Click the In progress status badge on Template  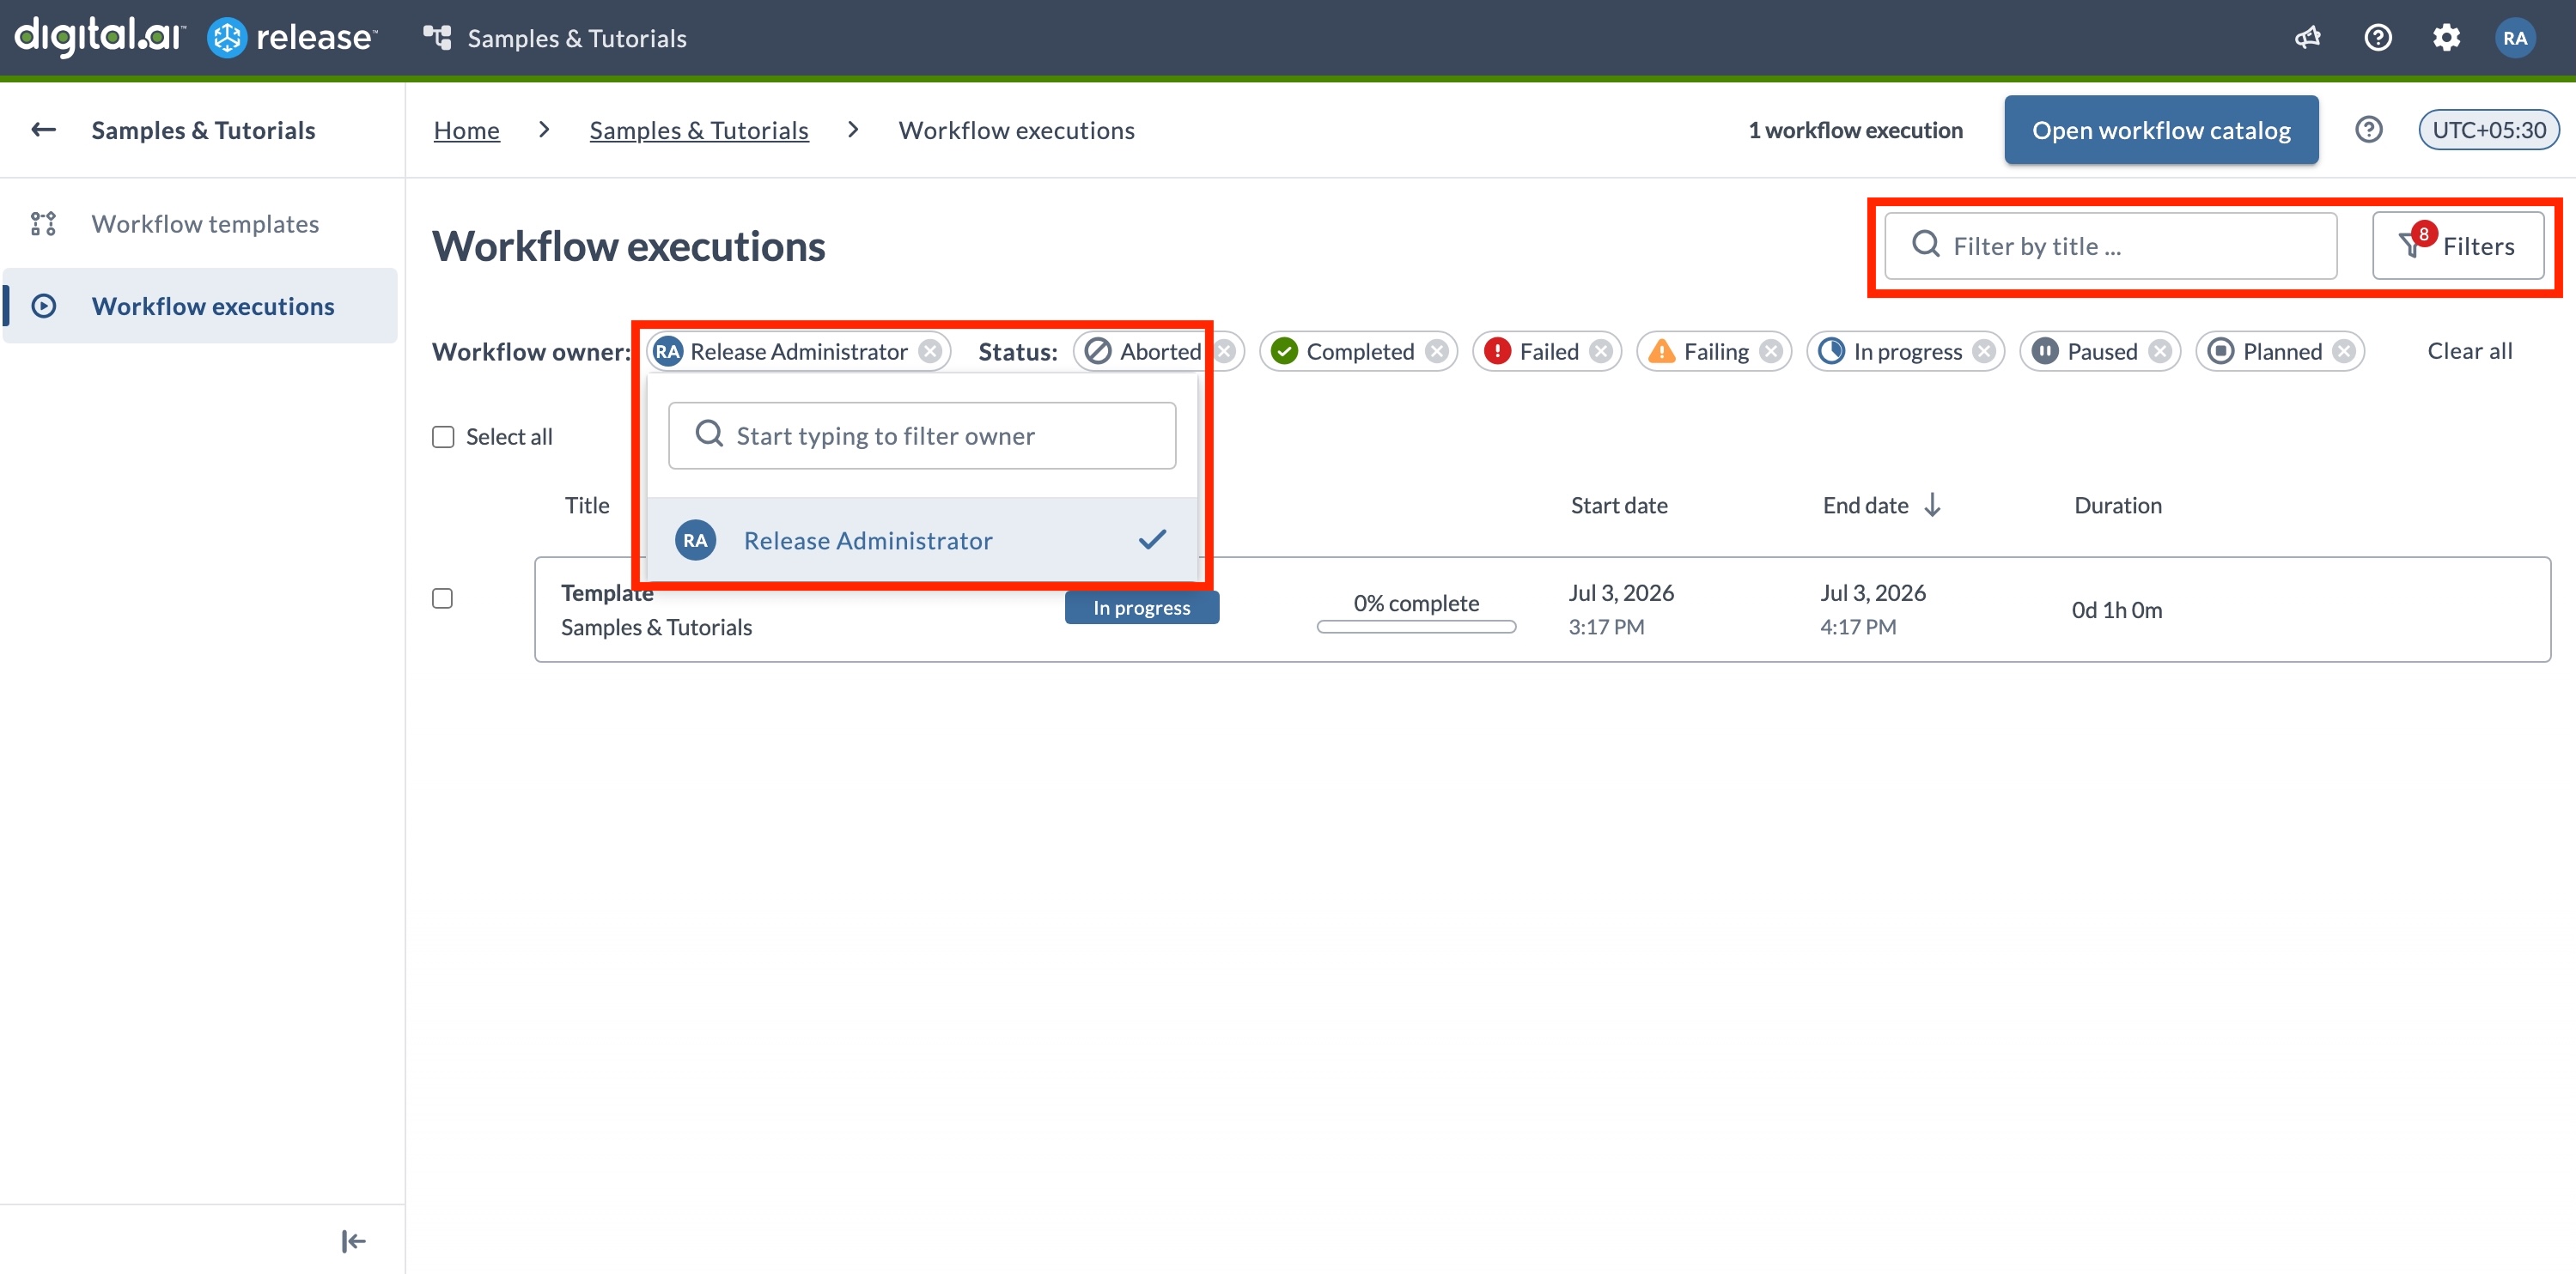pos(1141,608)
